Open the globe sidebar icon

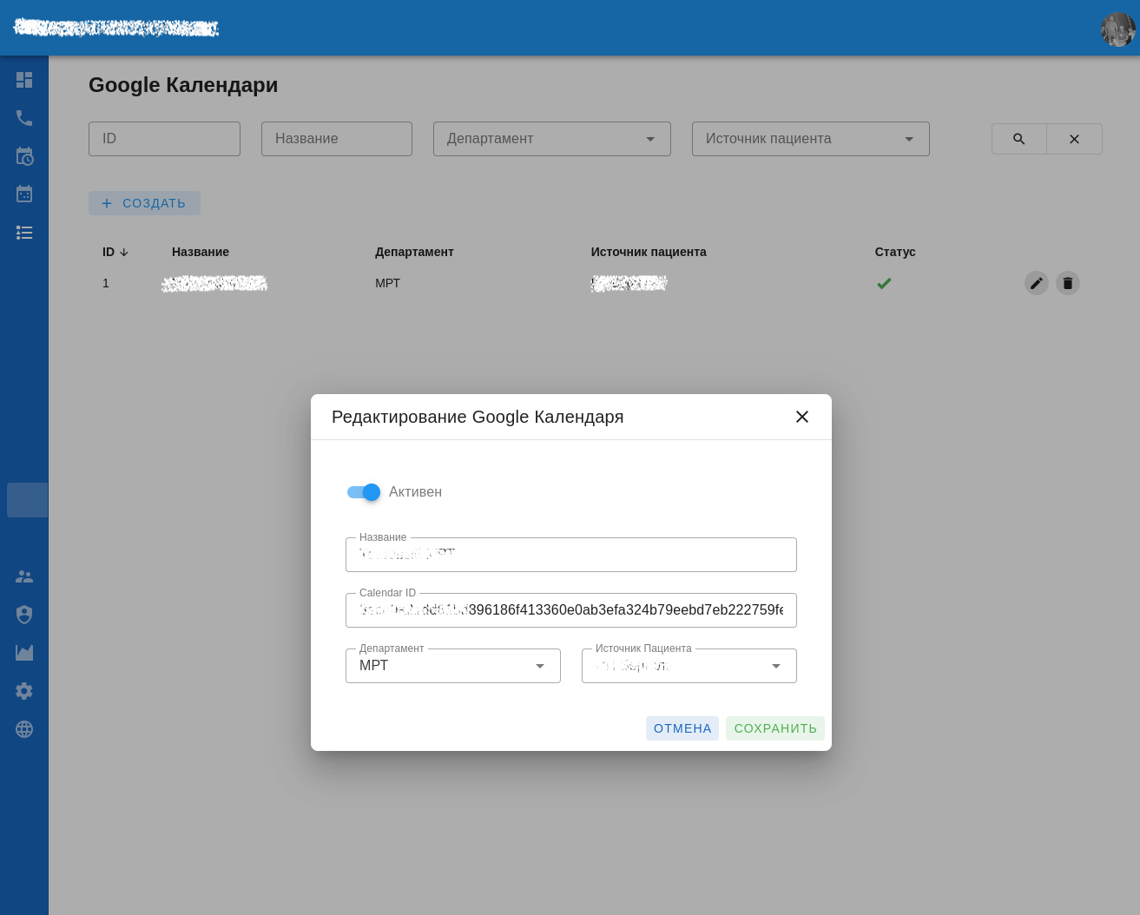[24, 729]
